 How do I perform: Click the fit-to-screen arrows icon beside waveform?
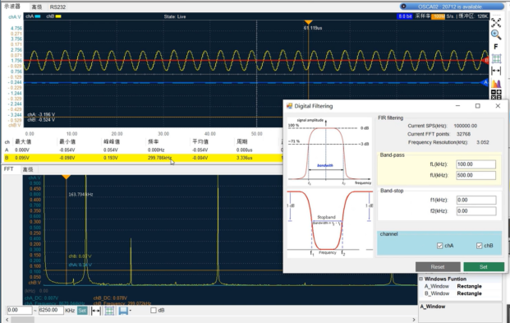(x=496, y=23)
